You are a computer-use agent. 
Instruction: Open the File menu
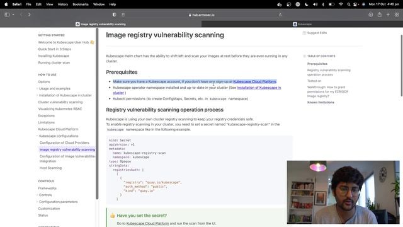point(28,4)
